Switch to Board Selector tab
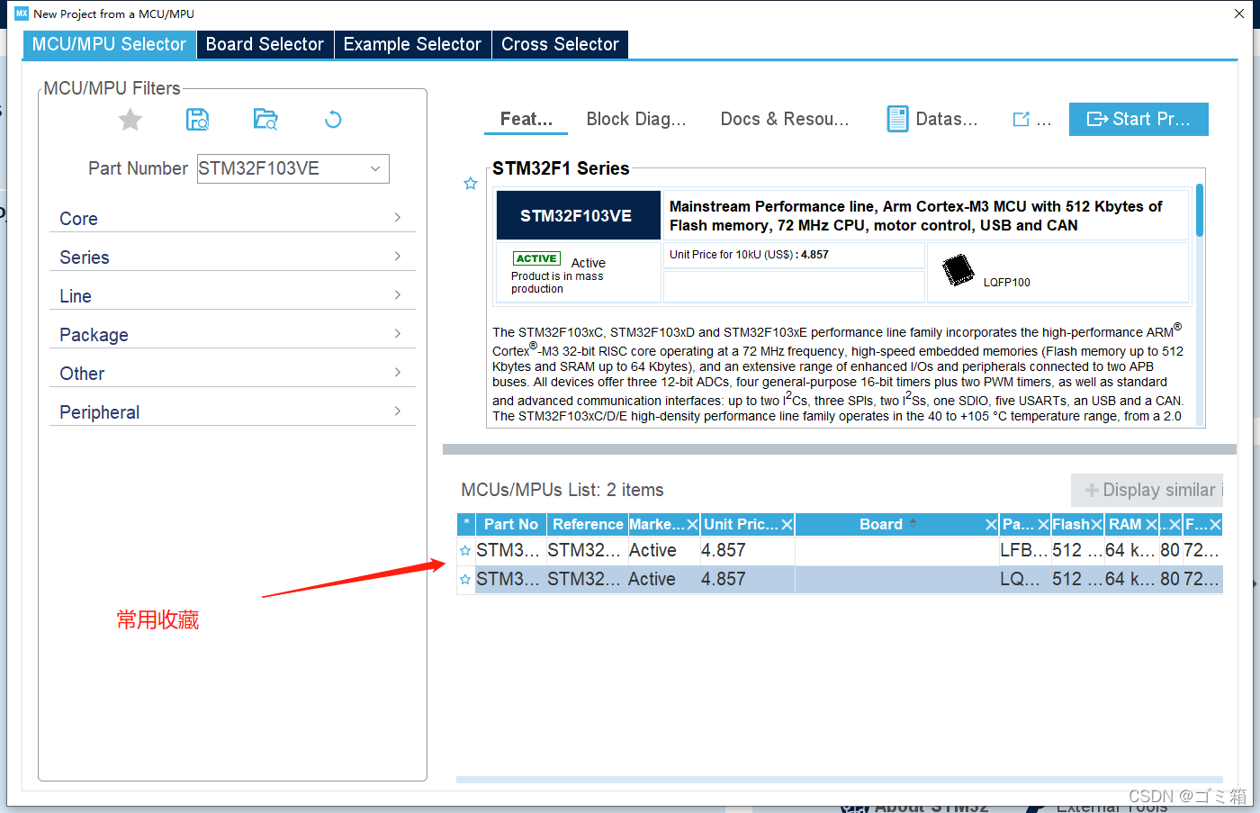The height and width of the screenshot is (813, 1260). 265,44
